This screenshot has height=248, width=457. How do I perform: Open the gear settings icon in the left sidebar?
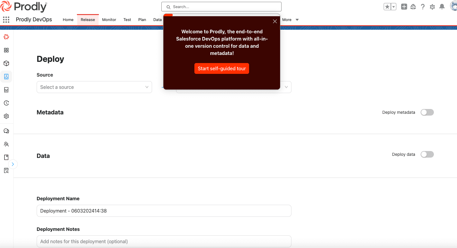click(x=6, y=116)
